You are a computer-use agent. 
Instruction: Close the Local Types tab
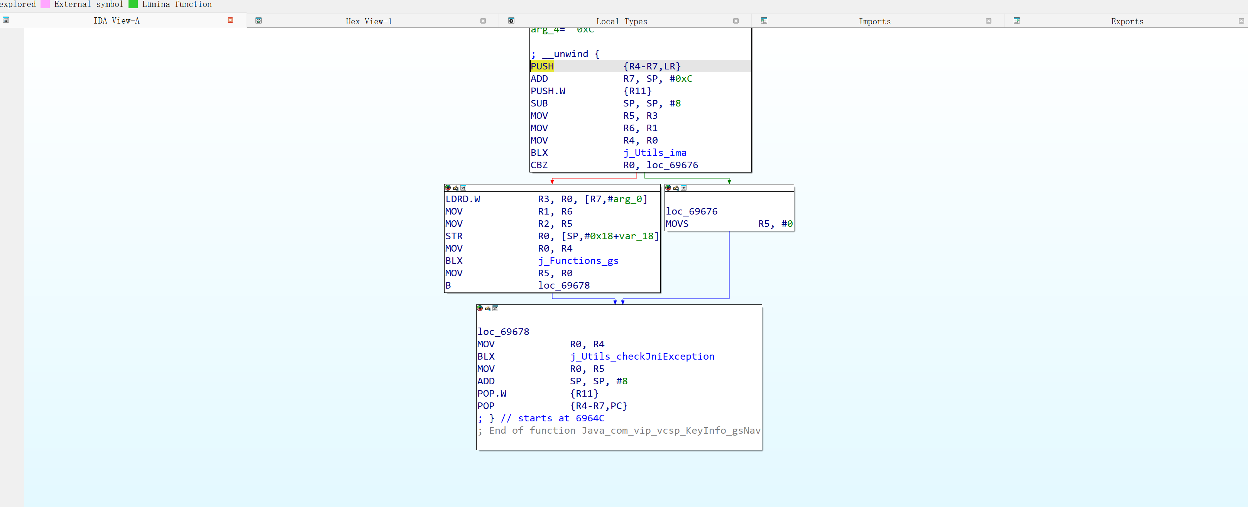pyautogui.click(x=736, y=21)
